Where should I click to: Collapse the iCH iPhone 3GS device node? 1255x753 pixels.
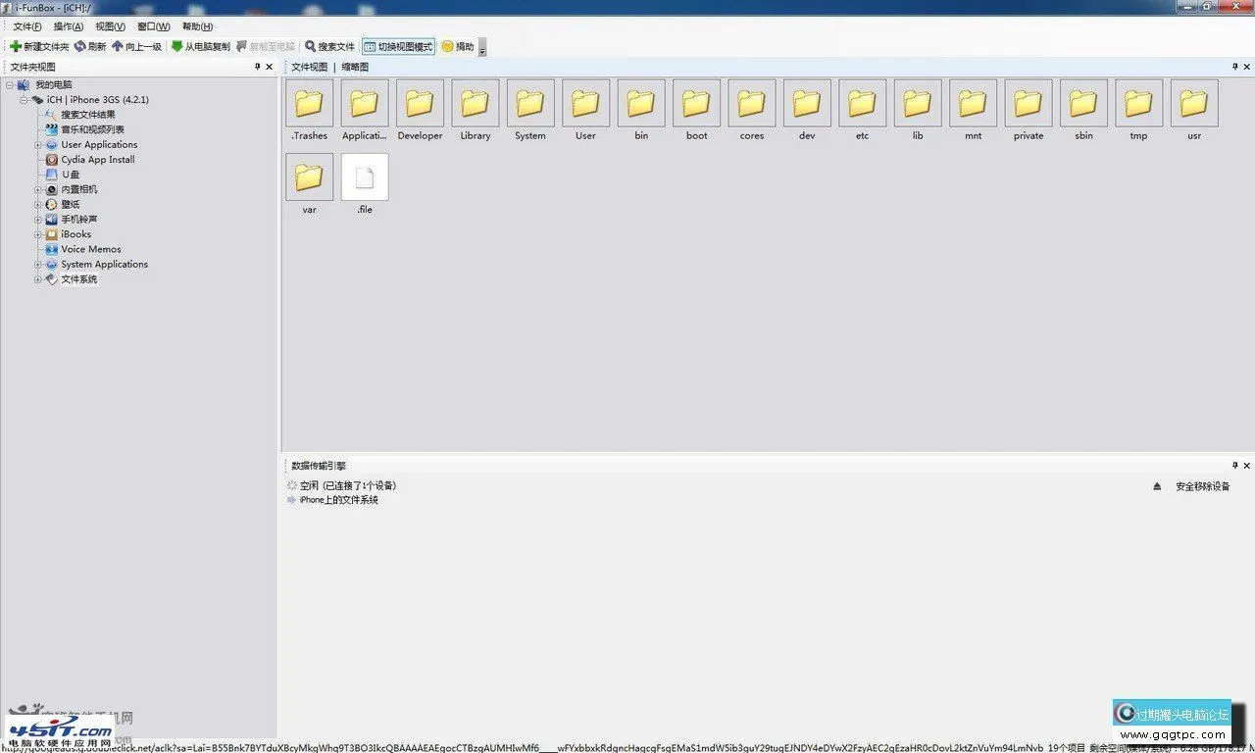24,100
